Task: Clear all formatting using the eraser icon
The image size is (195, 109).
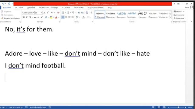Action: (x=58, y=13)
